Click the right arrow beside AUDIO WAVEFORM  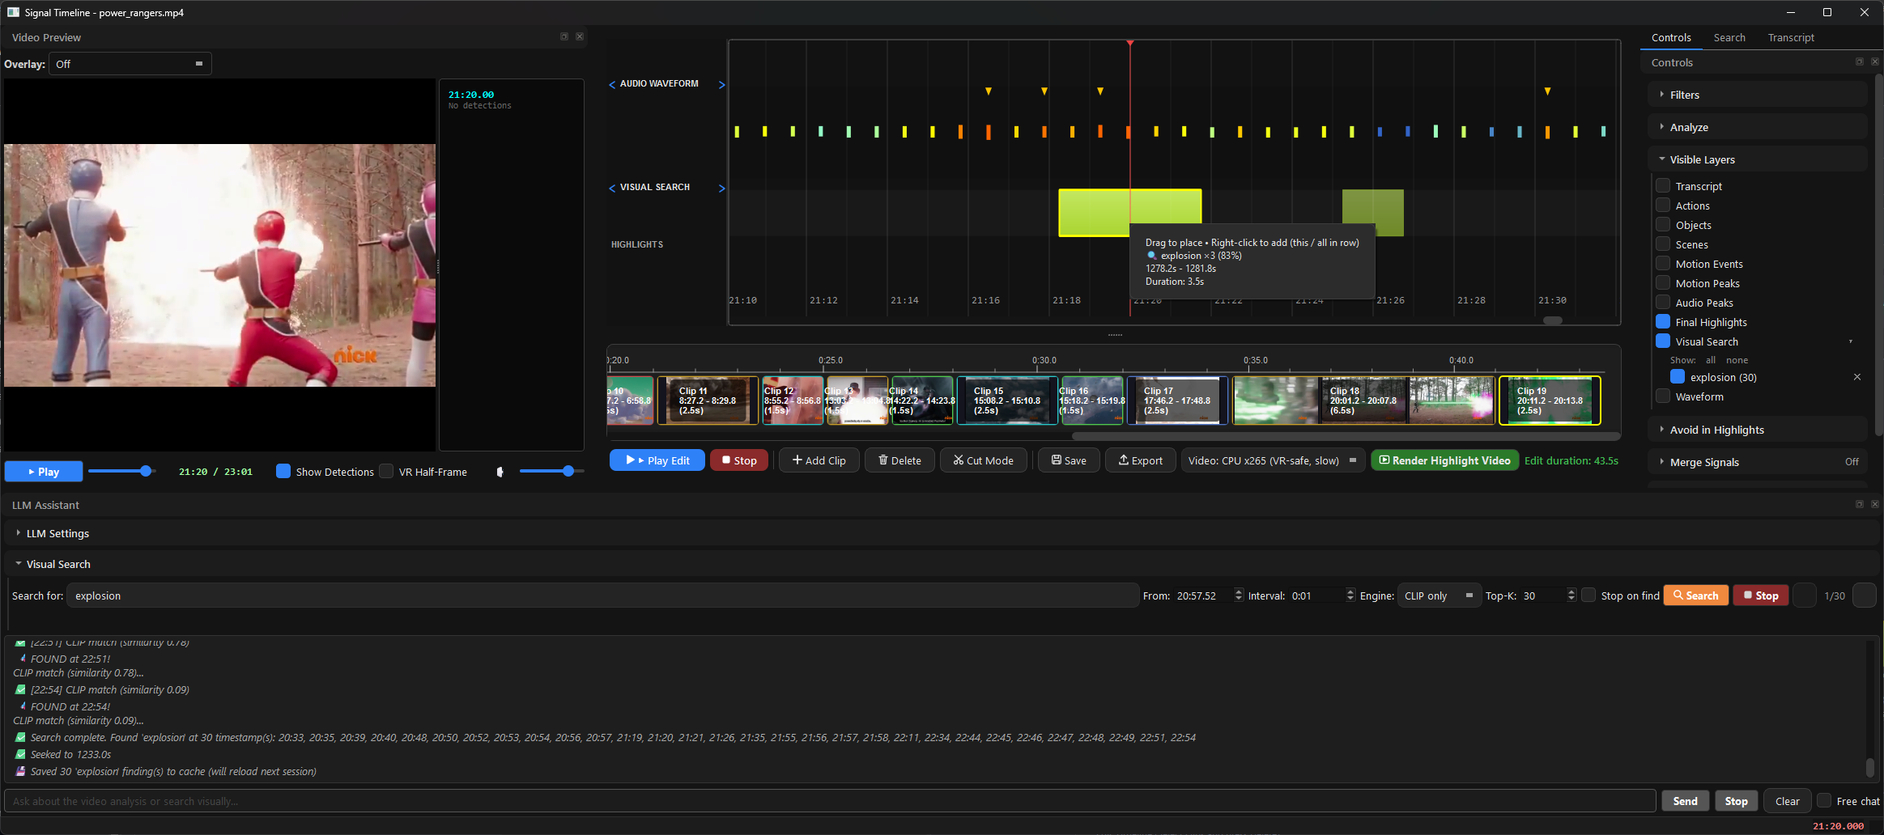(722, 84)
